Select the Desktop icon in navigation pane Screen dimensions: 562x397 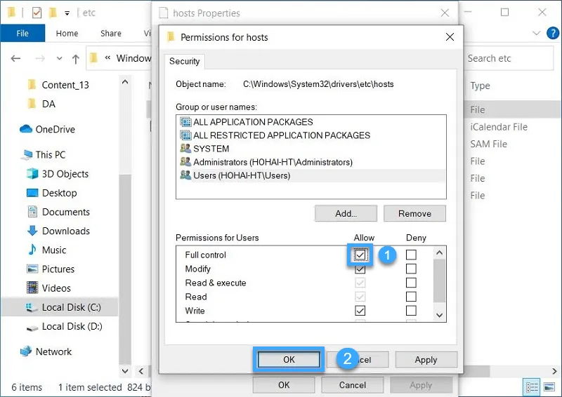coord(32,193)
